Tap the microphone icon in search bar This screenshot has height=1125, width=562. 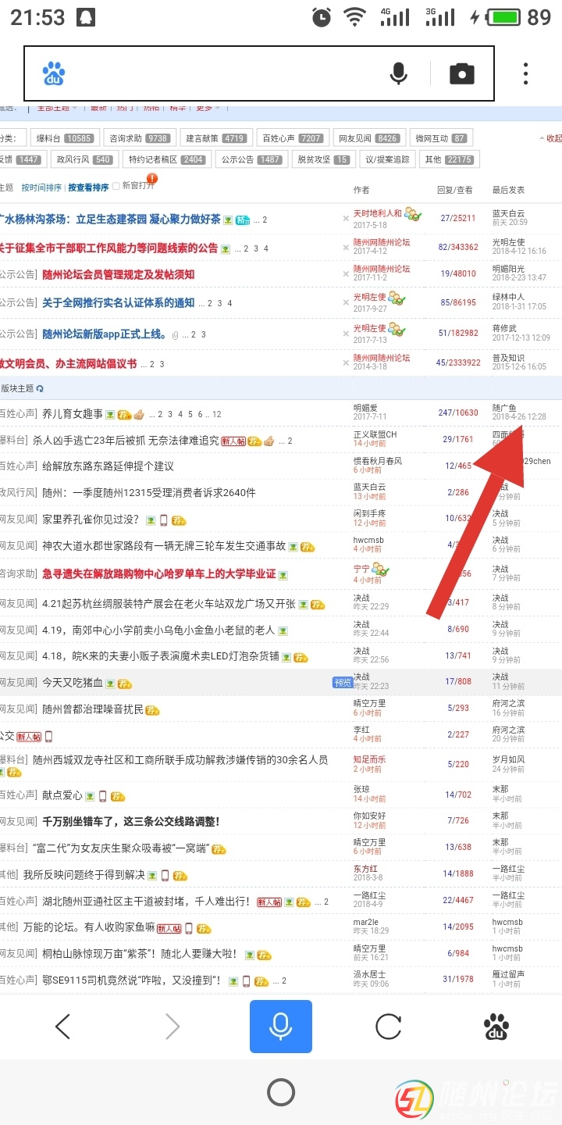pos(398,74)
